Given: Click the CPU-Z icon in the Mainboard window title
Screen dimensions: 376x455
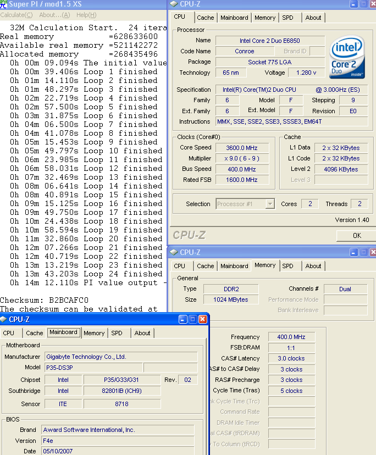Looking at the screenshot, I should [x=3, y=319].
